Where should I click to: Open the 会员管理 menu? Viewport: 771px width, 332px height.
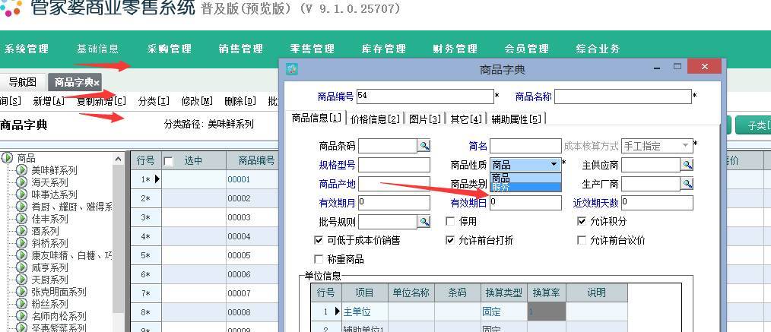527,49
